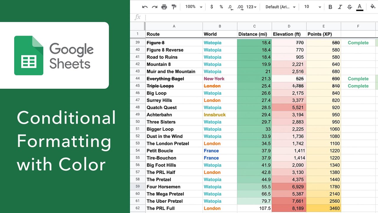
Task: Toggle strikethrough formatting
Action: coord(350,7)
